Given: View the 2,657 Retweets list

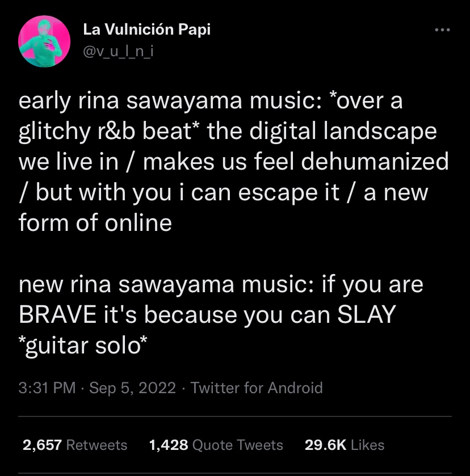Looking at the screenshot, I should (x=75, y=445).
